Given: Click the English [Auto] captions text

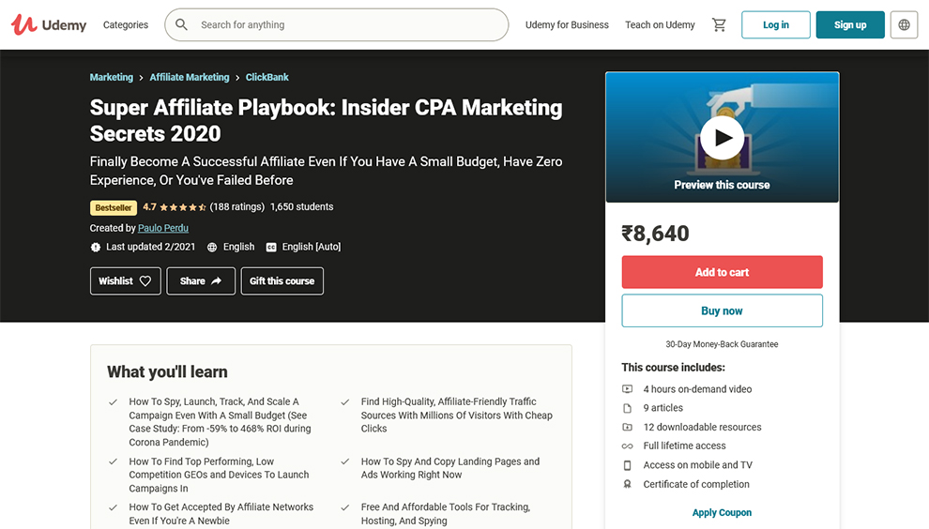Looking at the screenshot, I should coord(311,247).
